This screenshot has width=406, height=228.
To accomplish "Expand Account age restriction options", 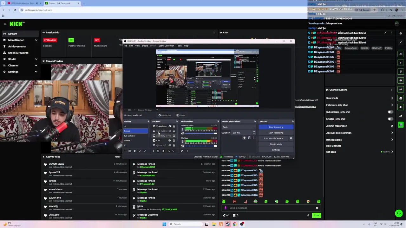I will tap(392, 133).
